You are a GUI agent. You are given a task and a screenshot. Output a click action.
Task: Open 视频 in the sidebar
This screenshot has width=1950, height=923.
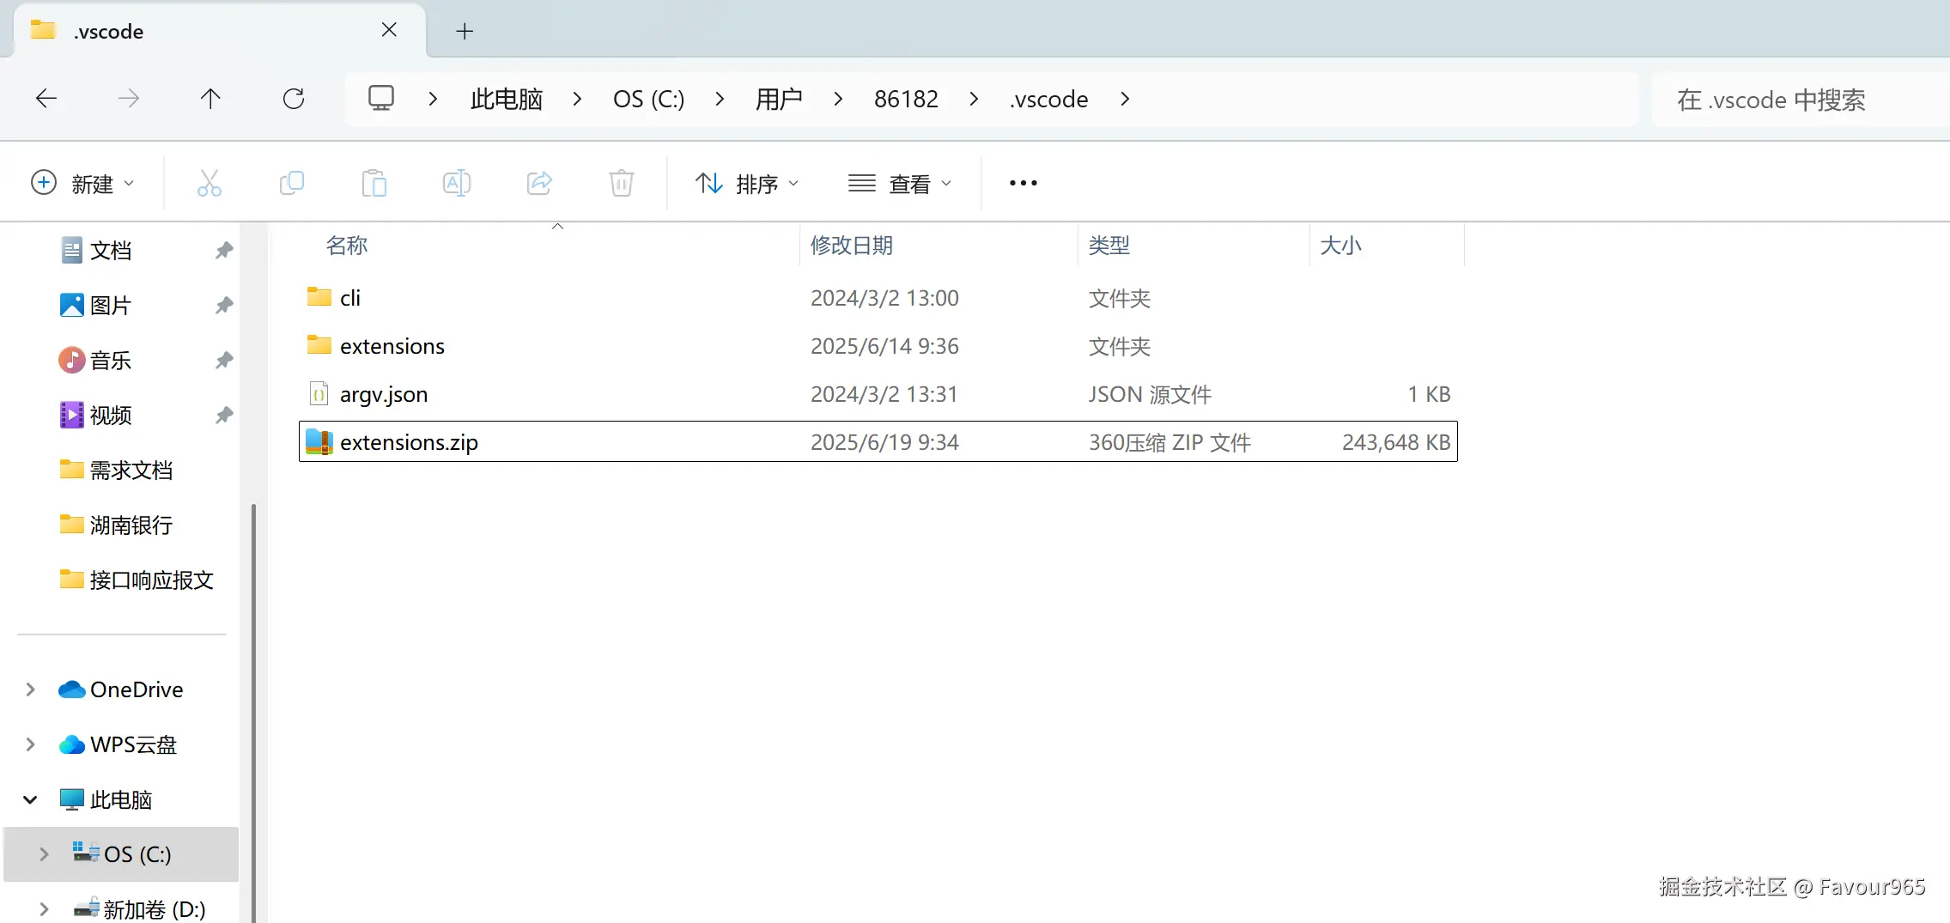[110, 416]
